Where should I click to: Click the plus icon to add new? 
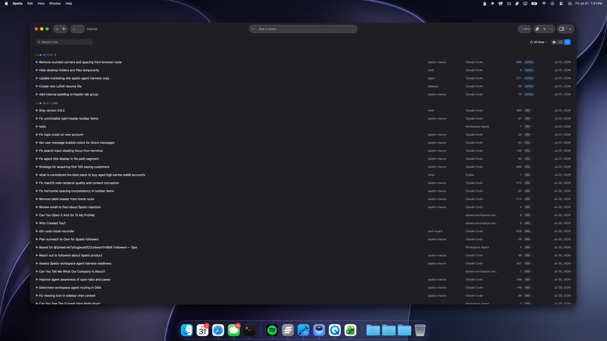(544, 29)
